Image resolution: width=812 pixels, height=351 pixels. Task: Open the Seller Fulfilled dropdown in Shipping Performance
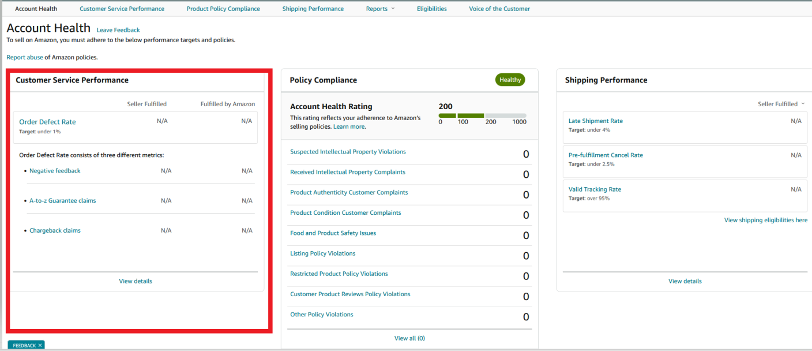[781, 104]
